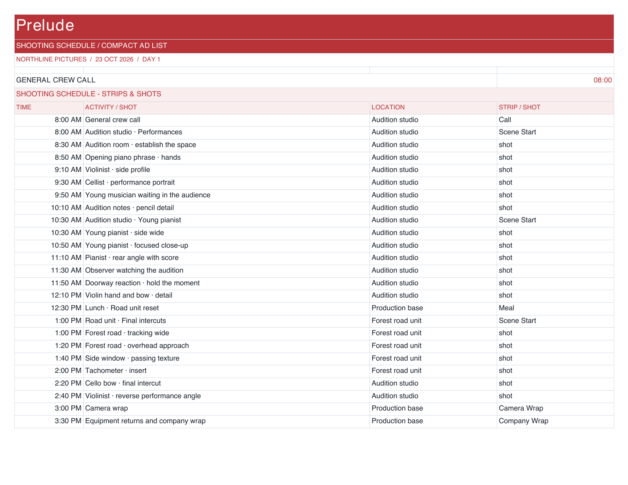Screen dimensions: 628x485
Task: Select the 8:50 AM time cell
Action: pyautogui.click(x=49, y=158)
